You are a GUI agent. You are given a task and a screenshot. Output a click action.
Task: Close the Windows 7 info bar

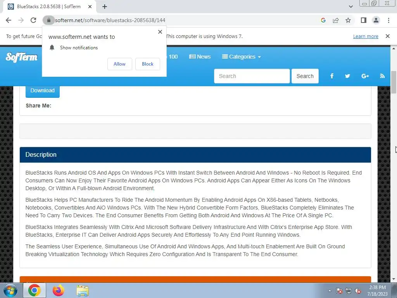(388, 36)
